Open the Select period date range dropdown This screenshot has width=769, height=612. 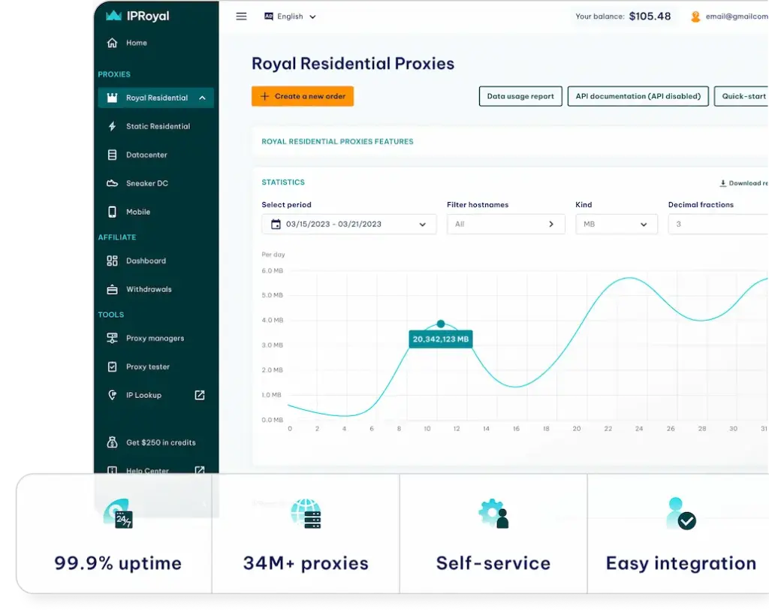(348, 224)
